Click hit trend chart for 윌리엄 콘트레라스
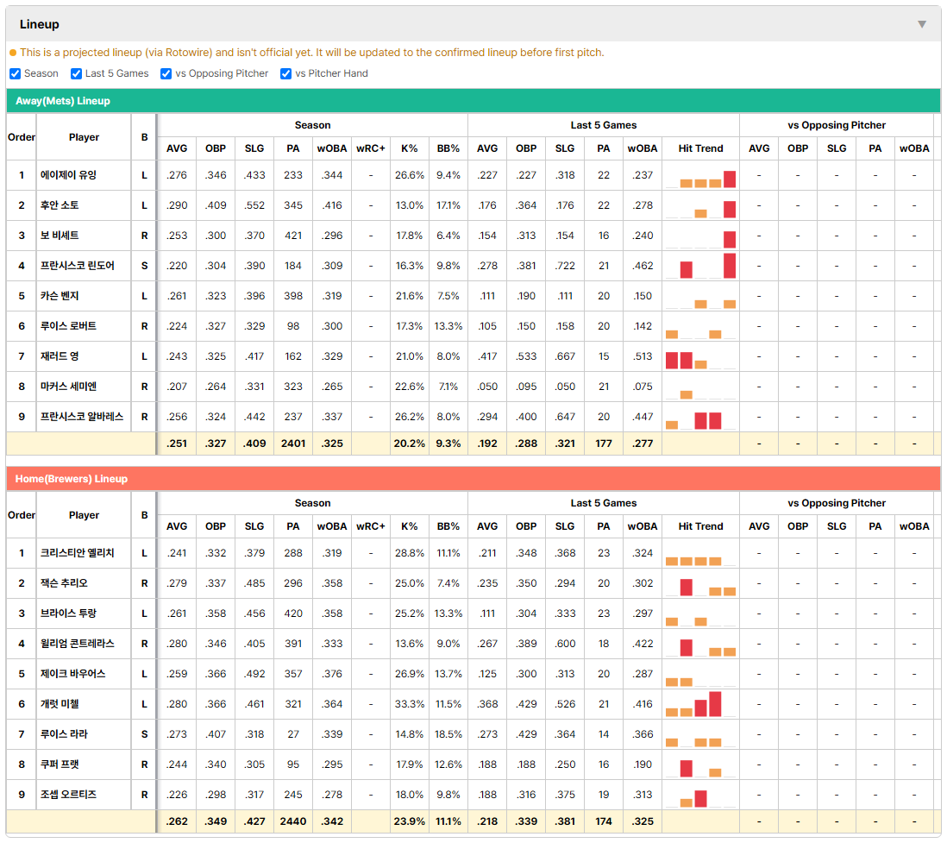The width and height of the screenshot is (947, 843). 700,644
